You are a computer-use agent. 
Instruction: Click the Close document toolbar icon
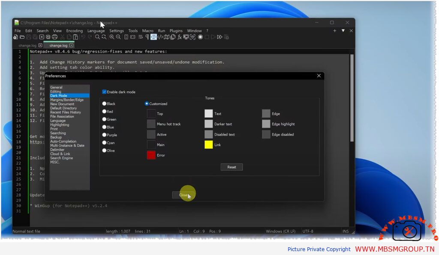coord(42,37)
